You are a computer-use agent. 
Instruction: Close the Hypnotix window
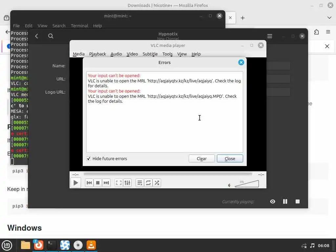click(x=302, y=36)
